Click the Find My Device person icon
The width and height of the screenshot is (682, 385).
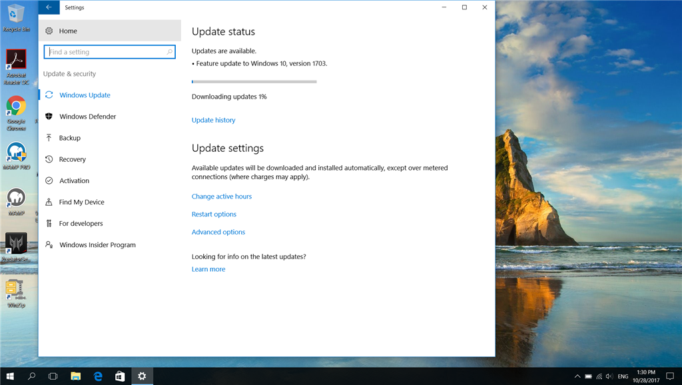click(x=49, y=202)
